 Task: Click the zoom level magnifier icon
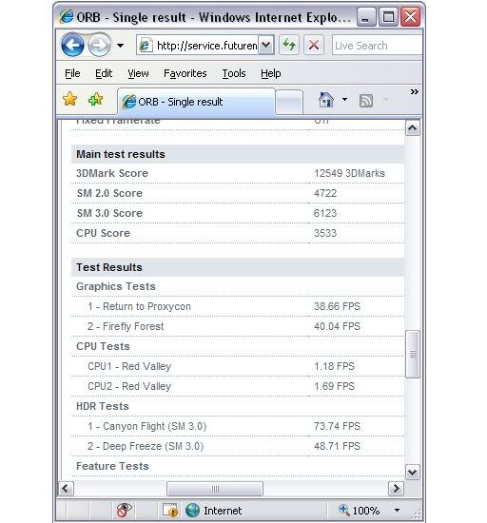click(x=344, y=510)
